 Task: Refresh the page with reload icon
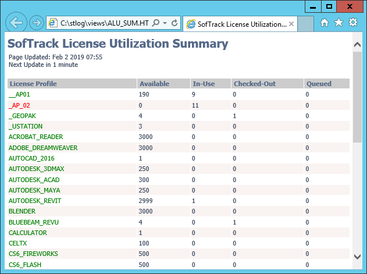pos(174,23)
